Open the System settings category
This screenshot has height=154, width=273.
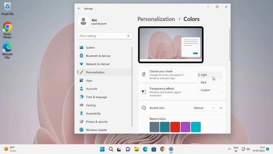105,47
